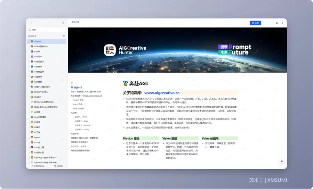
Task: Select the 奔赴AGI page in sidebar
Action: [47, 41]
